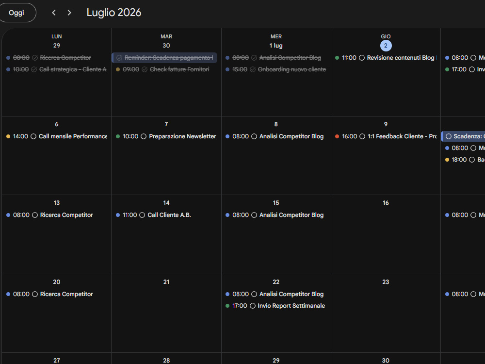Image resolution: width=485 pixels, height=364 pixels.
Task: Uncheck completed Reminder: Scadenza pagamento
Action: [x=119, y=58]
